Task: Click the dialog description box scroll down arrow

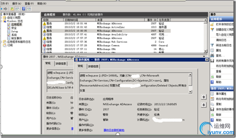Action: [190, 91]
